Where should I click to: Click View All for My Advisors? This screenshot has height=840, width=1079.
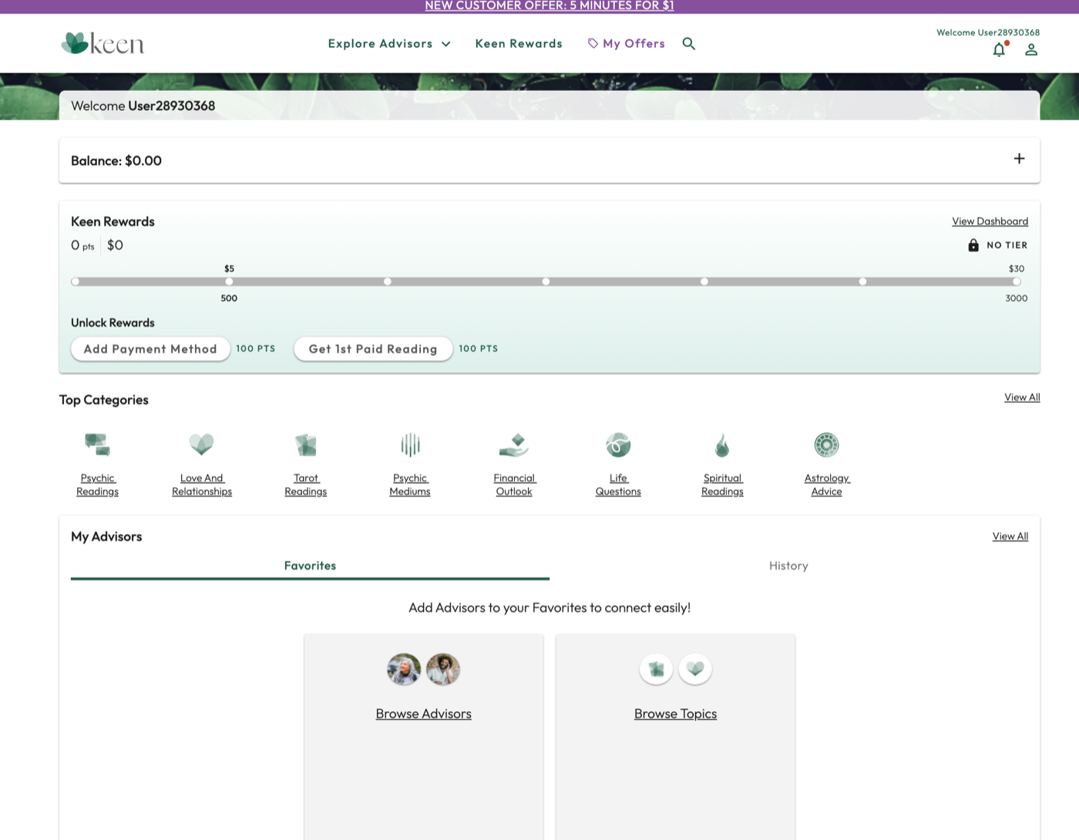tap(1010, 536)
